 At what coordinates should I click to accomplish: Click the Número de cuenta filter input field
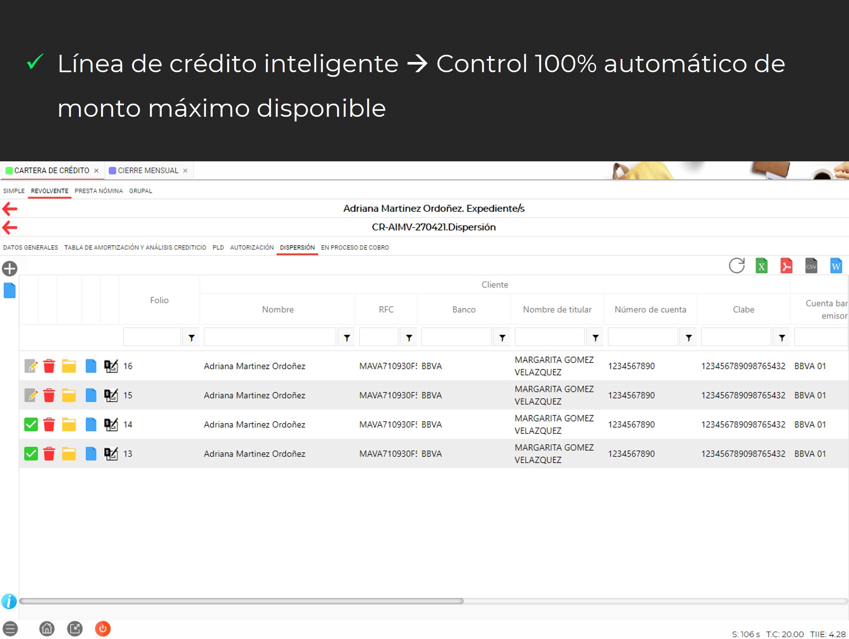point(642,338)
